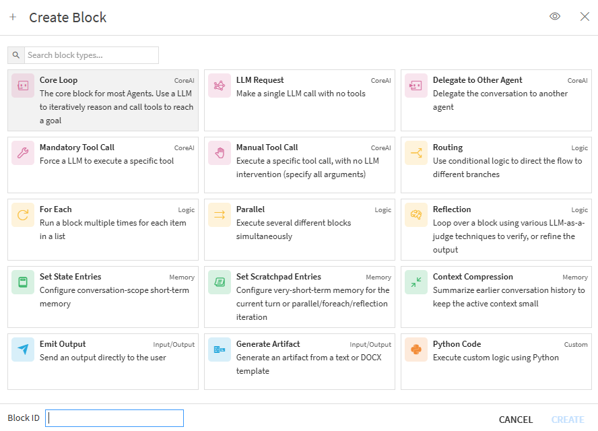Close the Create Block dialog
Screen dimensions: 598x431
(x=585, y=17)
